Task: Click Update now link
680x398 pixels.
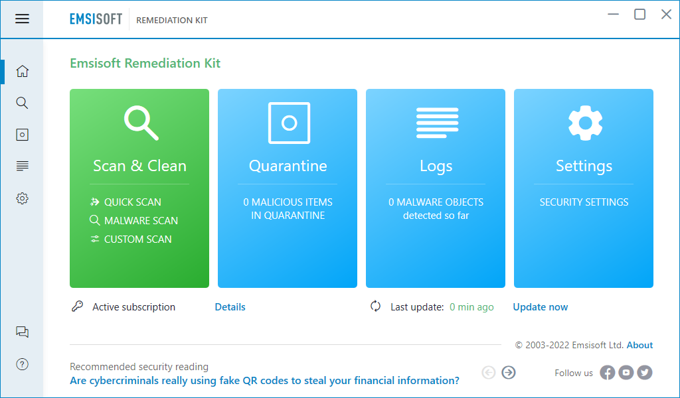Action: click(541, 307)
